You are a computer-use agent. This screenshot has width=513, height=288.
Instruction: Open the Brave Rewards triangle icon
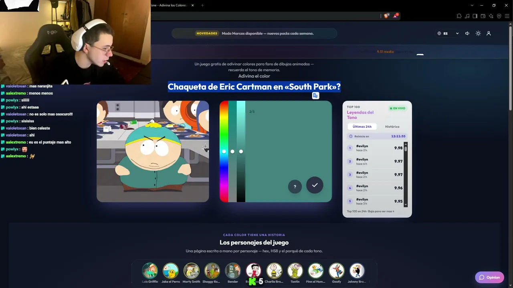click(396, 16)
